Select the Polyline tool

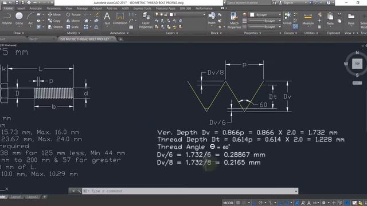tap(6, 19)
